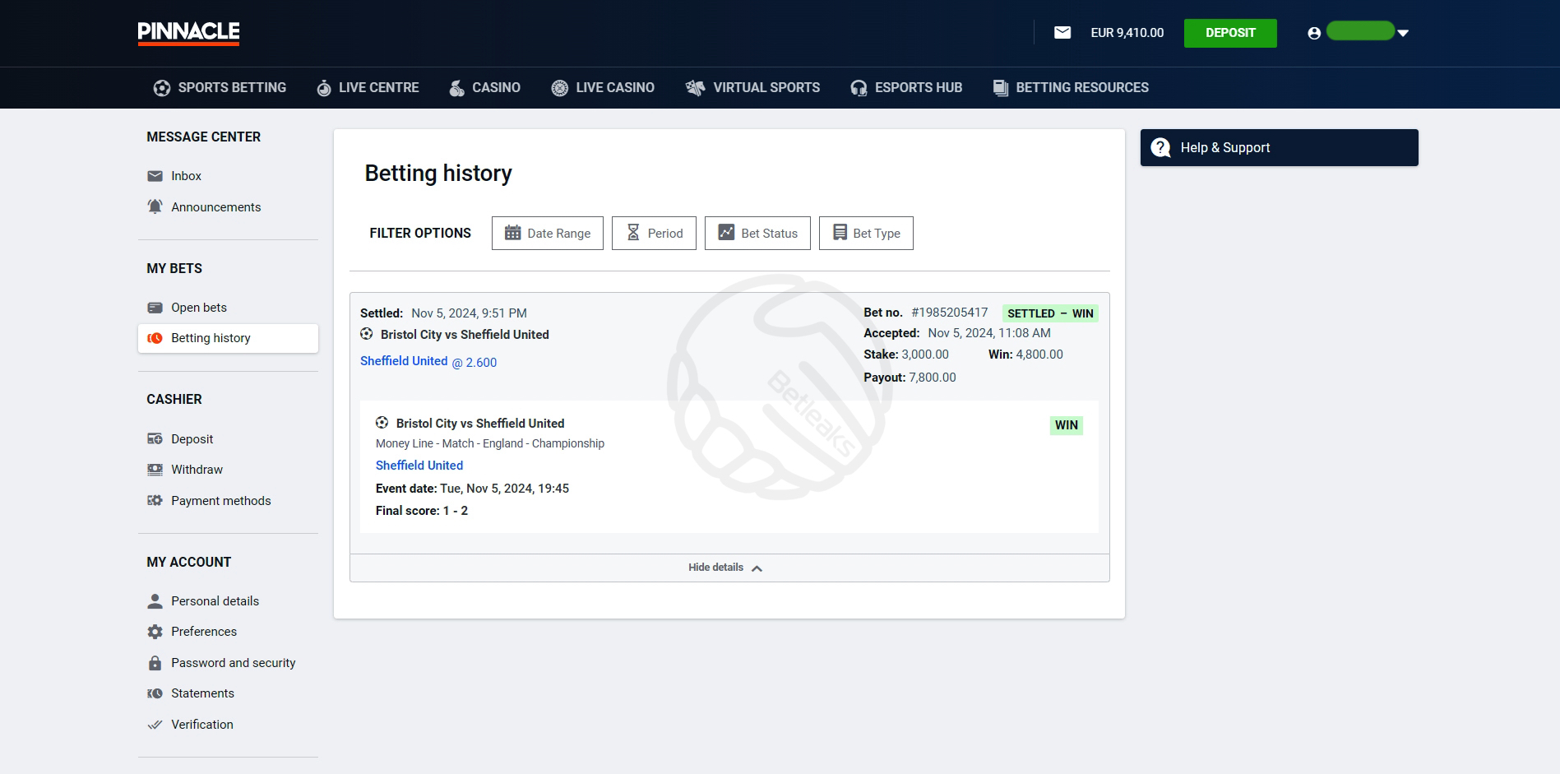
Task: Click the Betting history page heading
Action: pos(438,174)
